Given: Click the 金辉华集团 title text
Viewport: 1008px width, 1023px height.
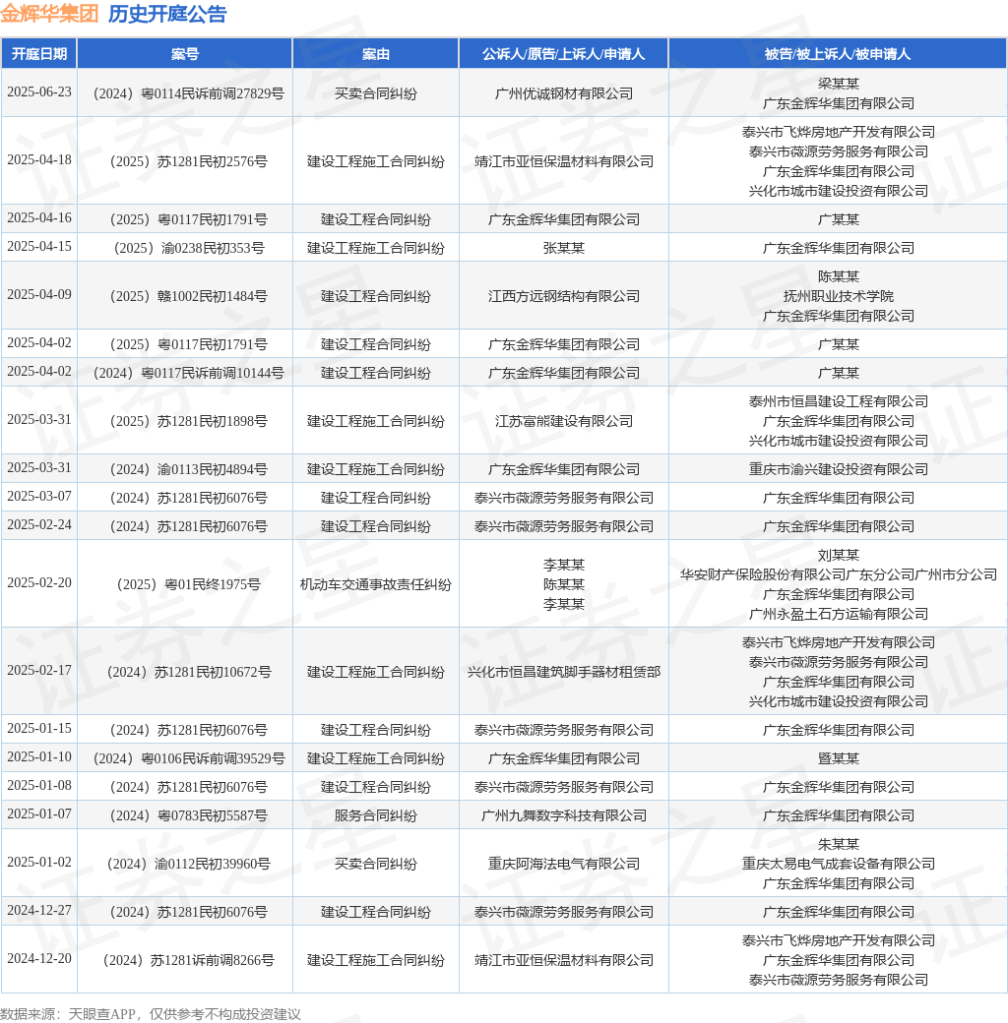Looking at the screenshot, I should pos(49,14).
